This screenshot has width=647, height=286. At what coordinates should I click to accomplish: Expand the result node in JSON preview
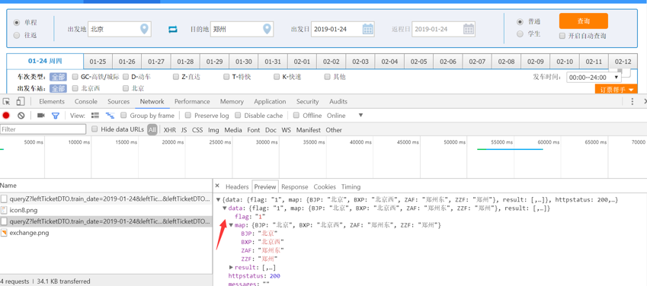coord(232,268)
